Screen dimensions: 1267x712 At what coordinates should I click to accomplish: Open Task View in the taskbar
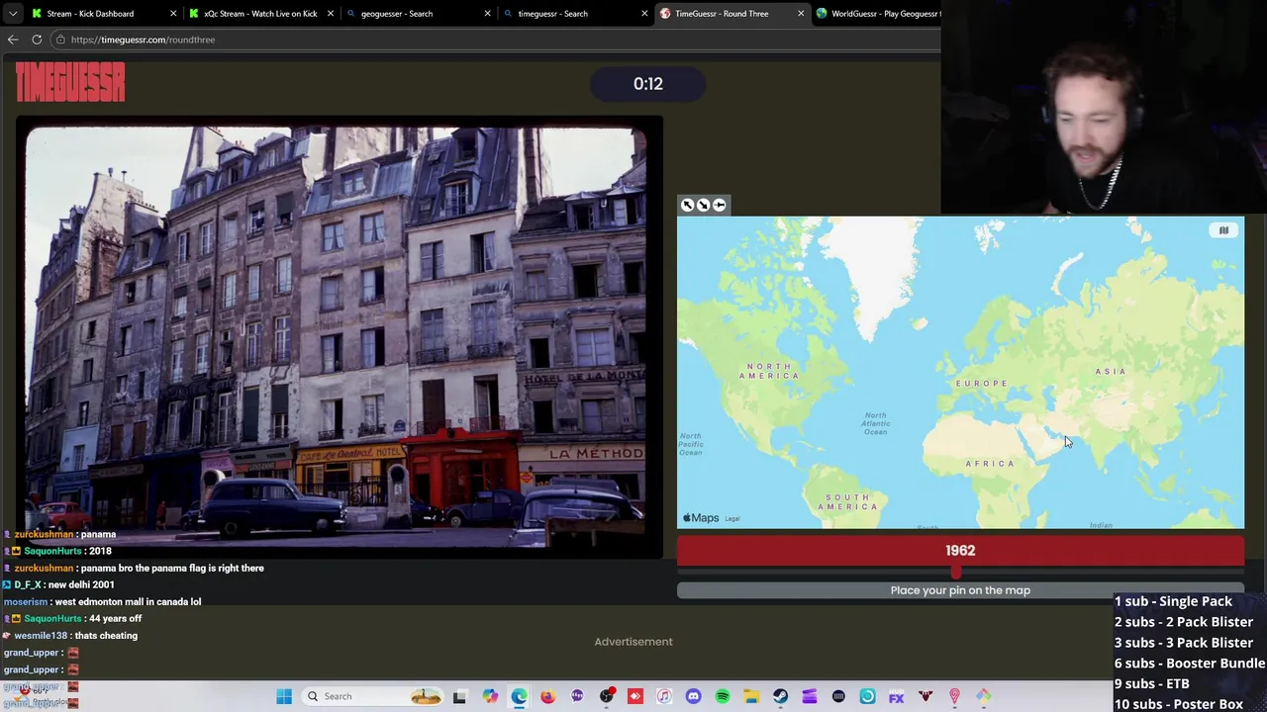click(x=459, y=696)
